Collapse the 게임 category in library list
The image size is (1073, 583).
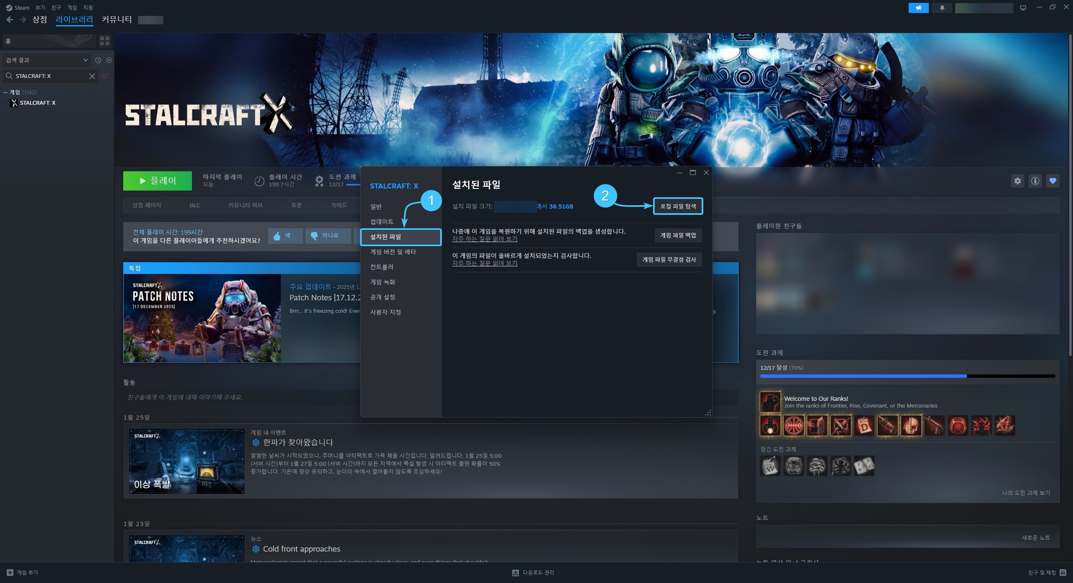(5, 92)
